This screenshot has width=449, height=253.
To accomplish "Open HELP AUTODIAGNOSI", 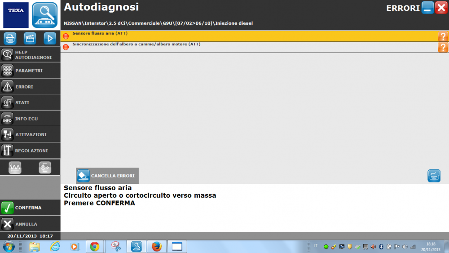I will tap(30, 55).
